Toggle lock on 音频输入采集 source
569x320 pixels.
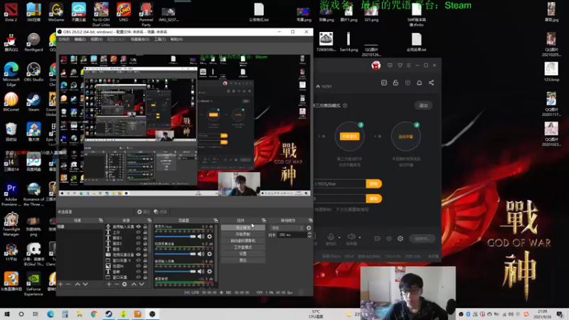(x=145, y=226)
